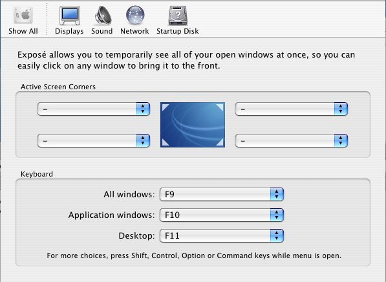Image resolution: width=386 pixels, height=282 pixels.
Task: Open the Sound preference pane icon
Action: [103, 16]
